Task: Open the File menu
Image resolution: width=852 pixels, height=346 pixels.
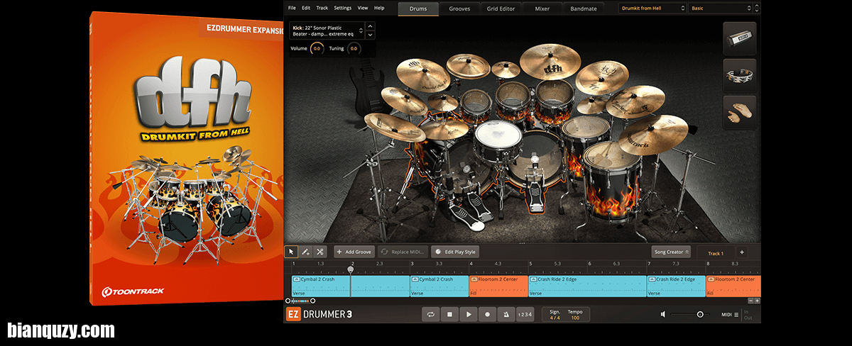Action: (x=292, y=8)
